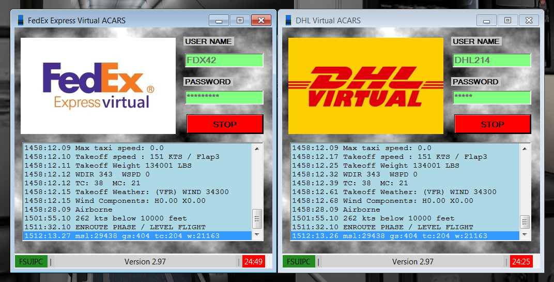Select DHL log line 1458:12.68 Wind Components
Image resolution: width=554 pixels, height=282 pixels.
pyautogui.click(x=405, y=201)
